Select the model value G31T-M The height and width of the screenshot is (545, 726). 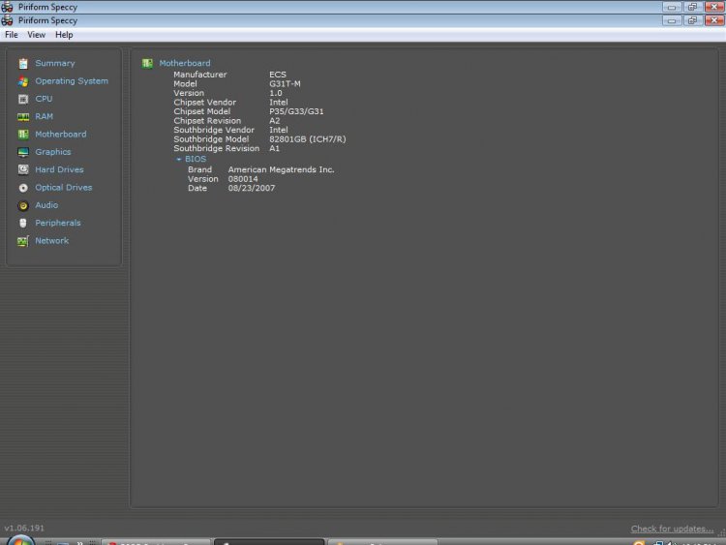[285, 84]
